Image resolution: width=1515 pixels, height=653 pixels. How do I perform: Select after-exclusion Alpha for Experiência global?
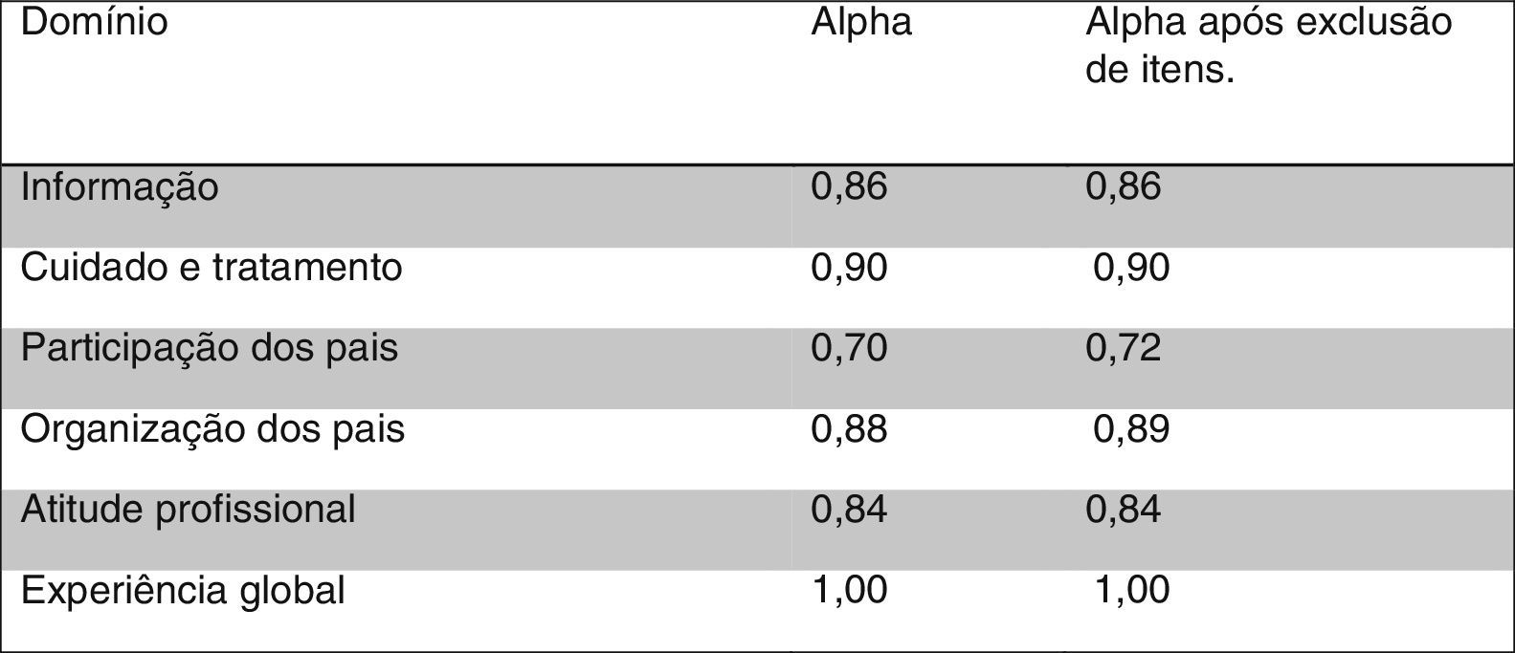click(1131, 590)
